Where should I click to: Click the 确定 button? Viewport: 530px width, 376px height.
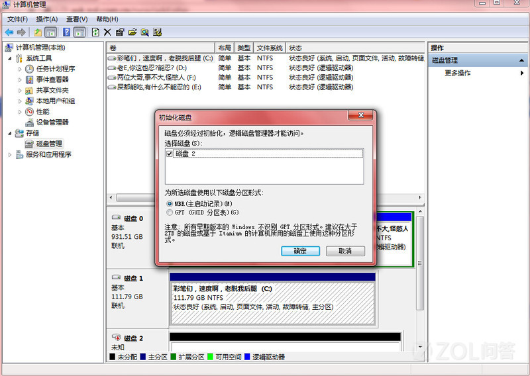[x=299, y=252]
